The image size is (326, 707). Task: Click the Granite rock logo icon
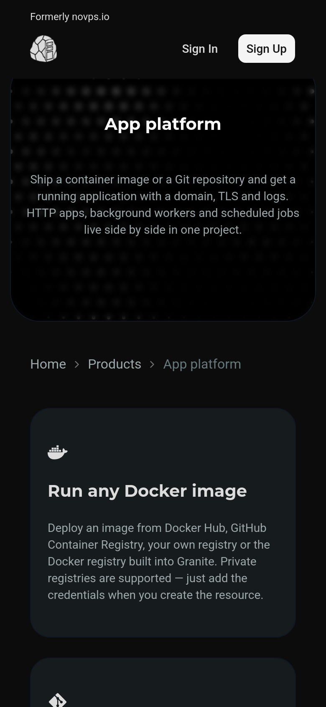point(43,49)
